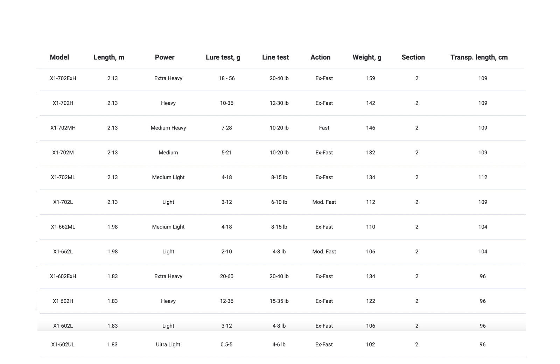Click the Power column header

[x=164, y=57]
